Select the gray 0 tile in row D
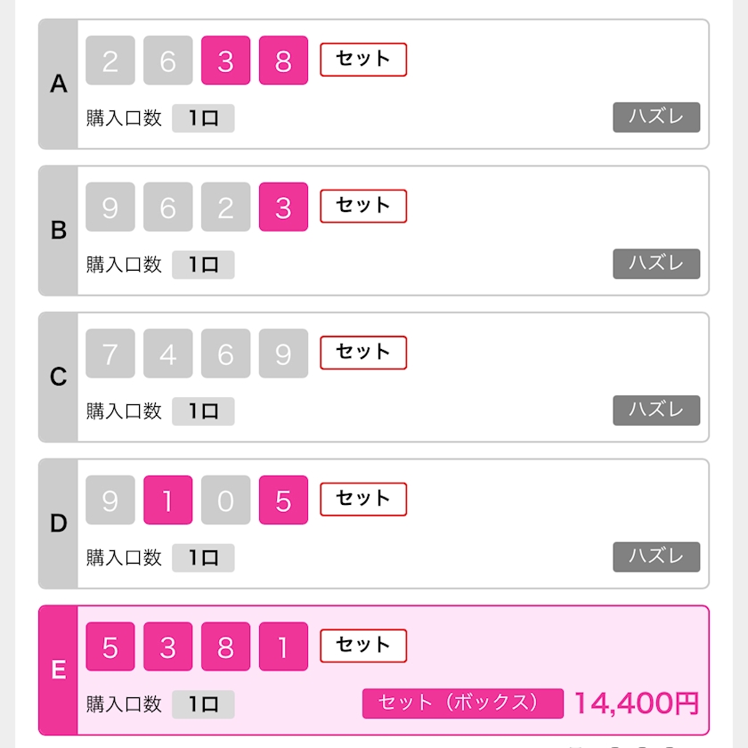 tap(225, 500)
